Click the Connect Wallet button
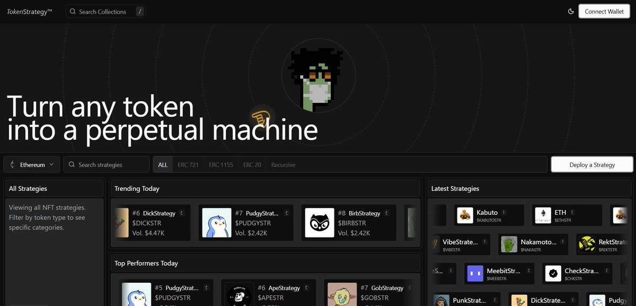Viewport: 636px width, 306px height. tap(604, 11)
